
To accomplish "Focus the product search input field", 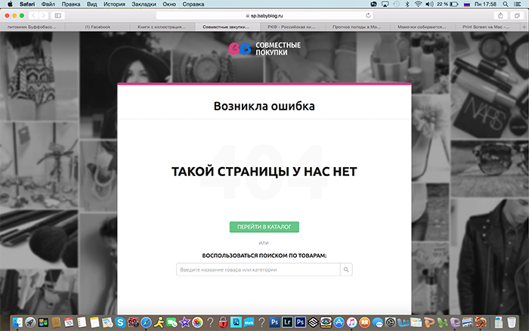I will tap(258, 270).
